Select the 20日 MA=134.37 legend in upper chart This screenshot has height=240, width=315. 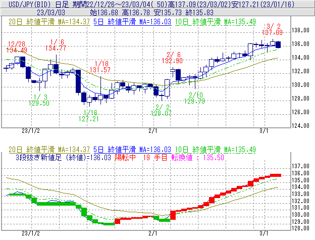49,22
